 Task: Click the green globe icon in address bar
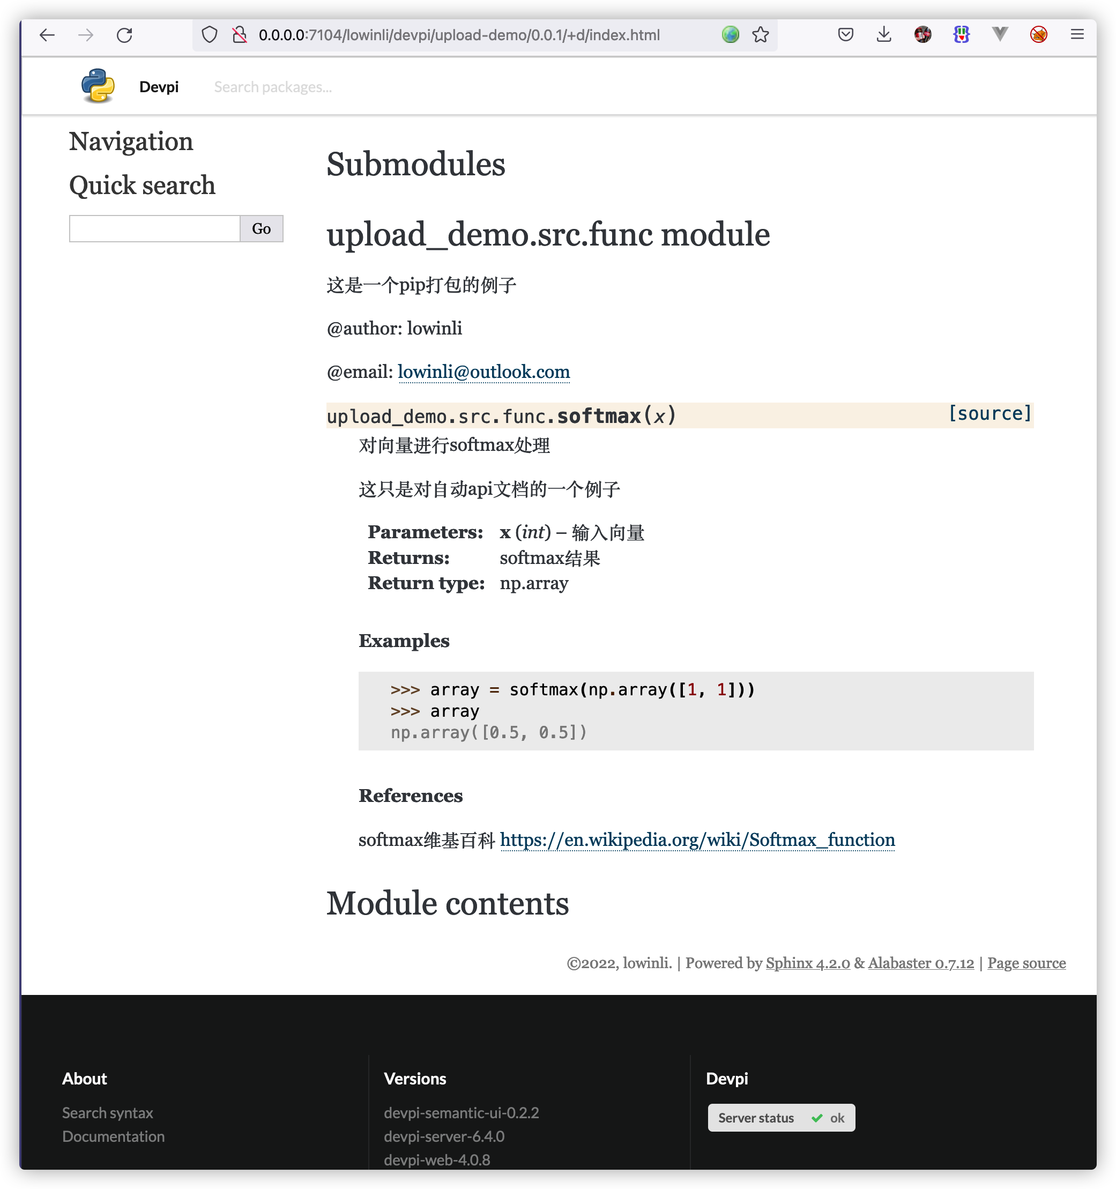pos(730,35)
